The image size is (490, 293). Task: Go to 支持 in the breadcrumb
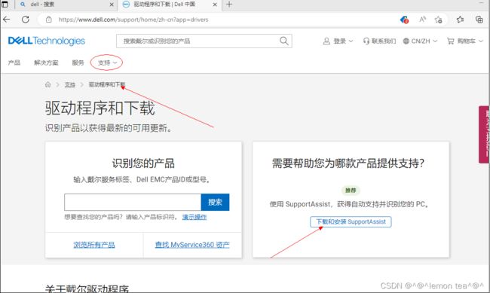pyautogui.click(x=69, y=84)
